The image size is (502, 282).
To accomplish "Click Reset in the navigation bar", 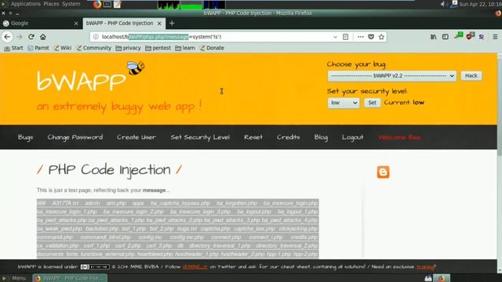I will [253, 137].
